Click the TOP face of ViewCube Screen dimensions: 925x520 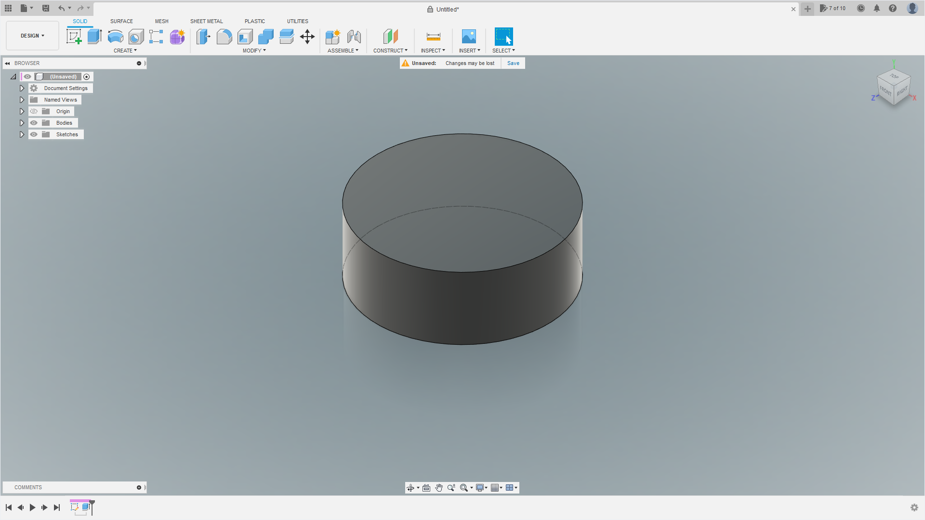click(894, 77)
